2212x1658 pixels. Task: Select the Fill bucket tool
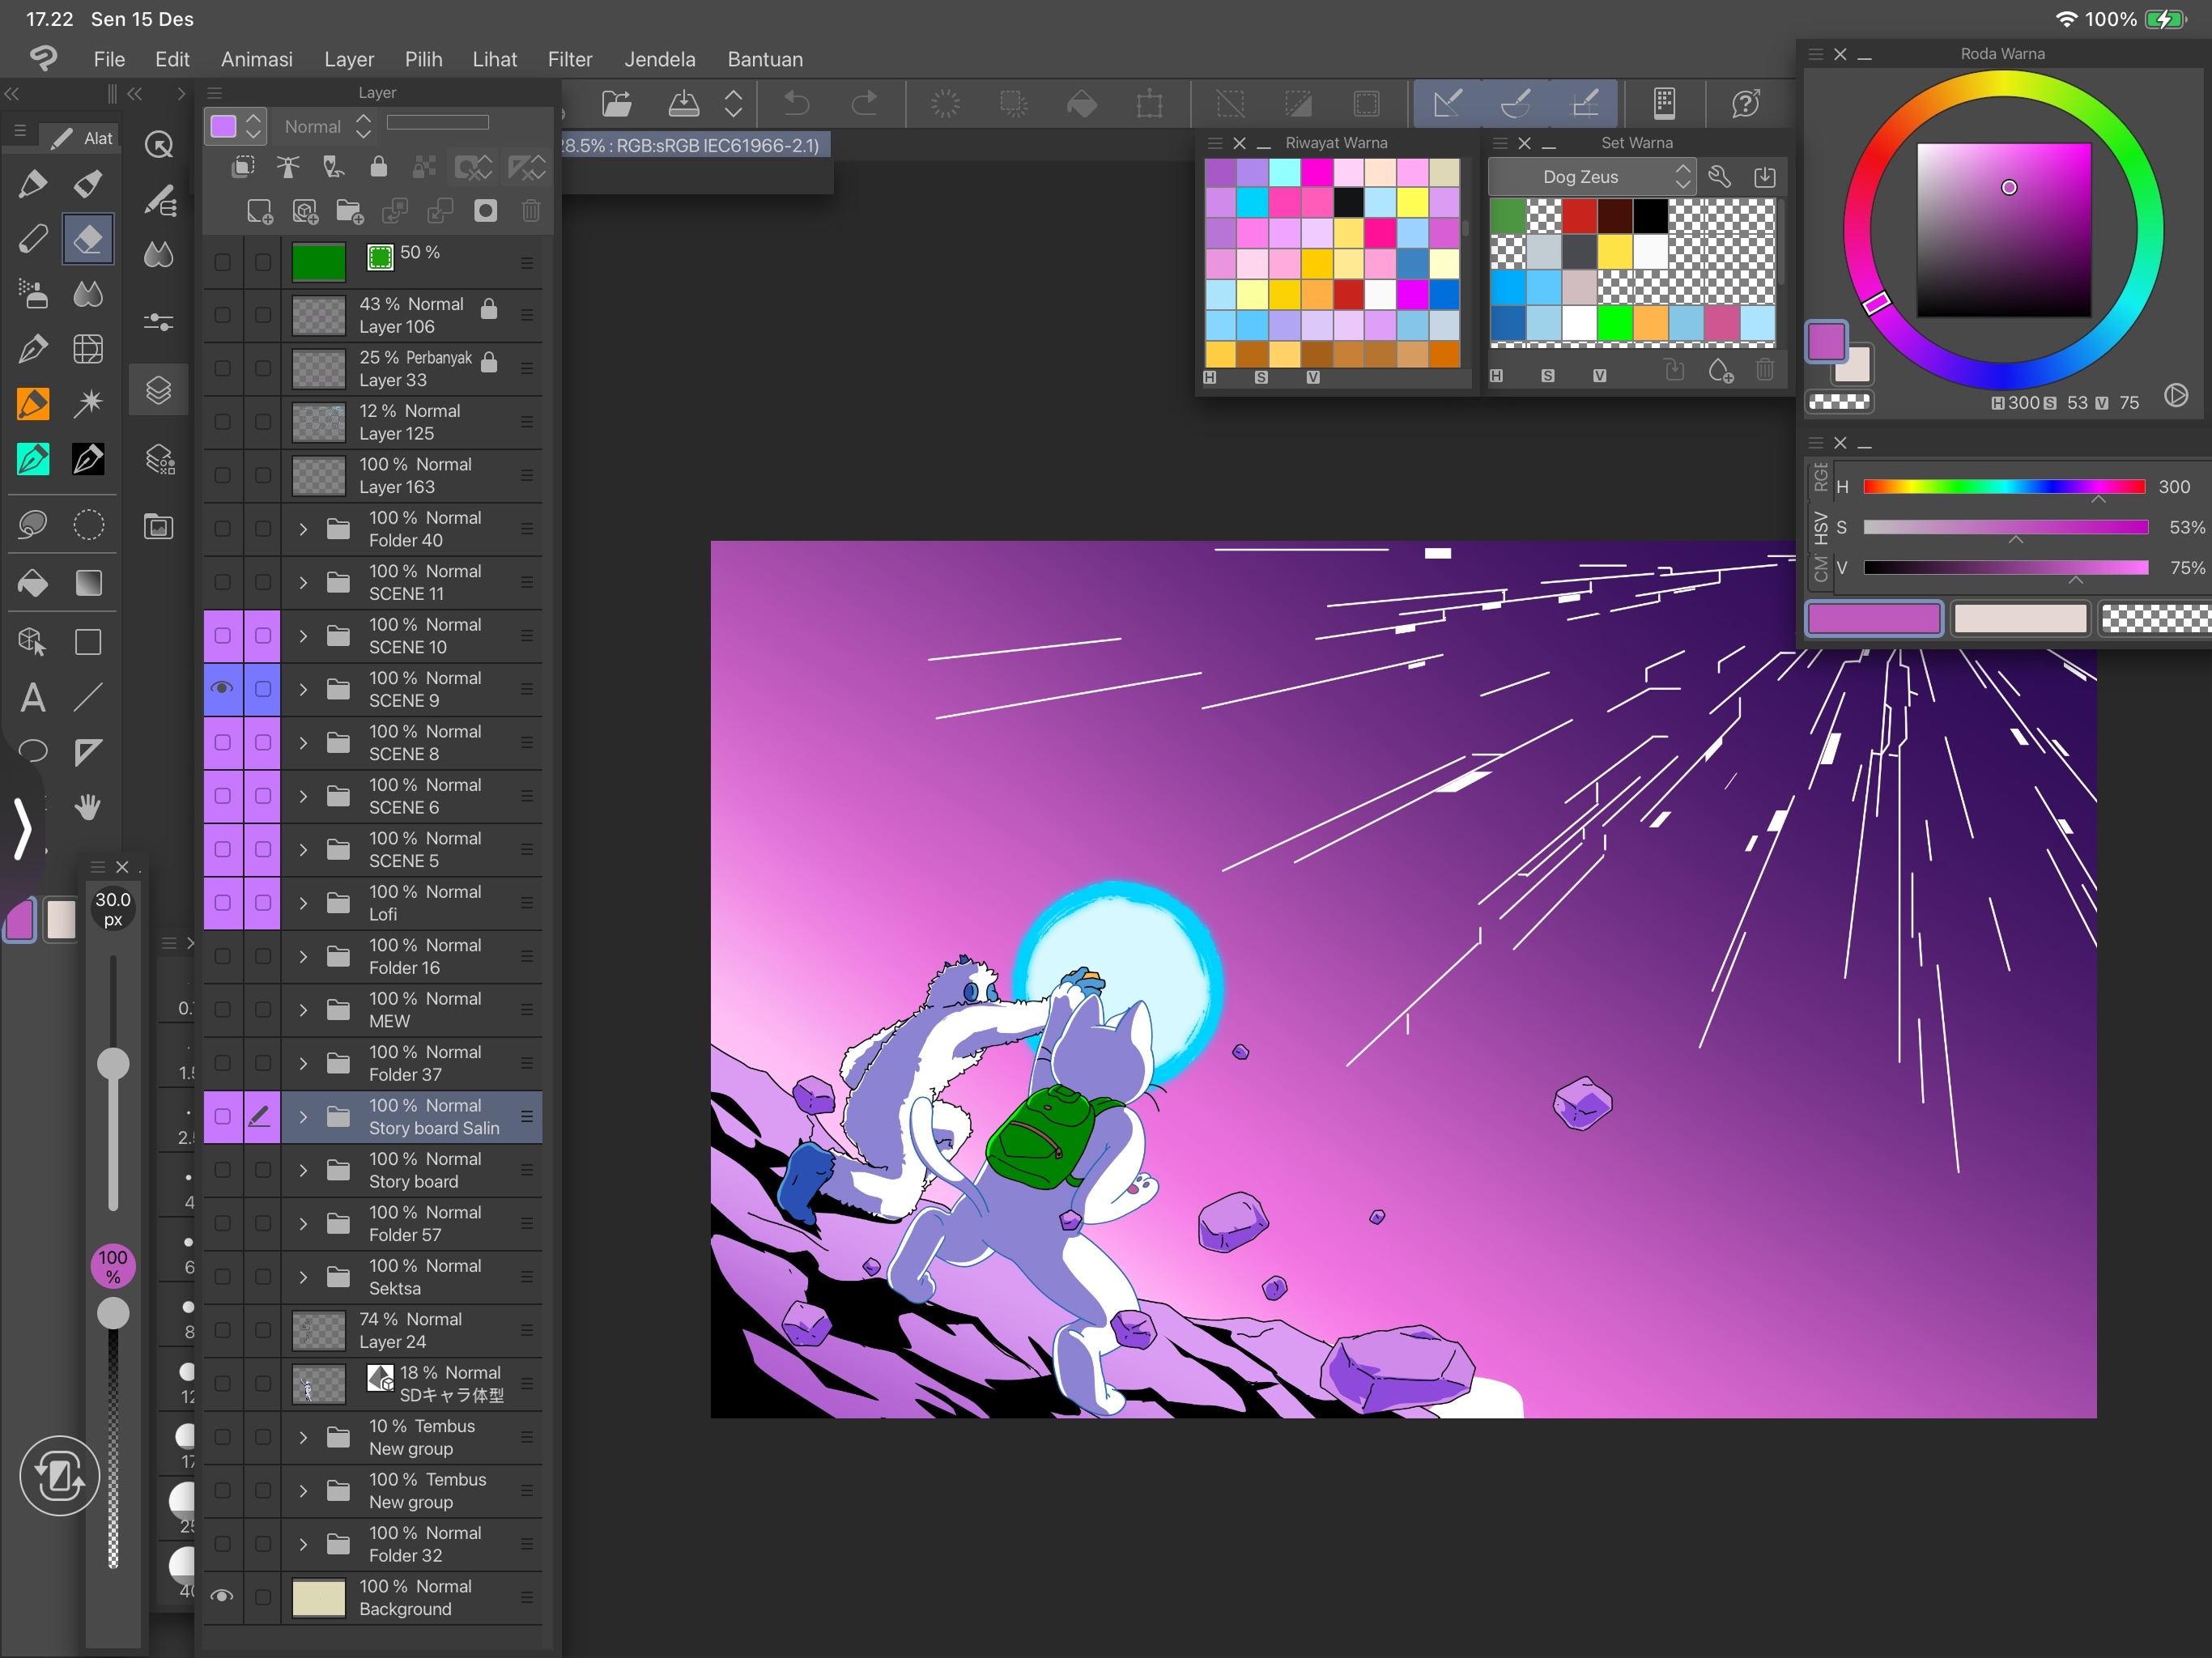click(33, 583)
